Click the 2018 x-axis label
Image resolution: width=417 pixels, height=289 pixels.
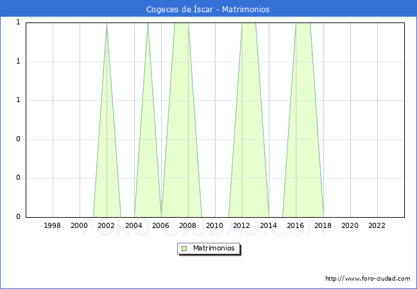click(x=323, y=225)
